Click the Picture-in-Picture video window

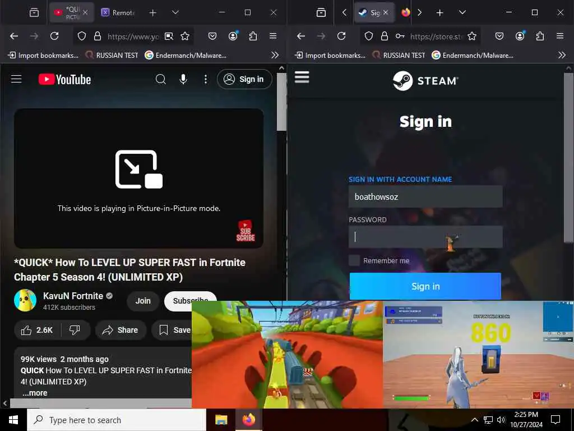pyautogui.click(x=382, y=355)
